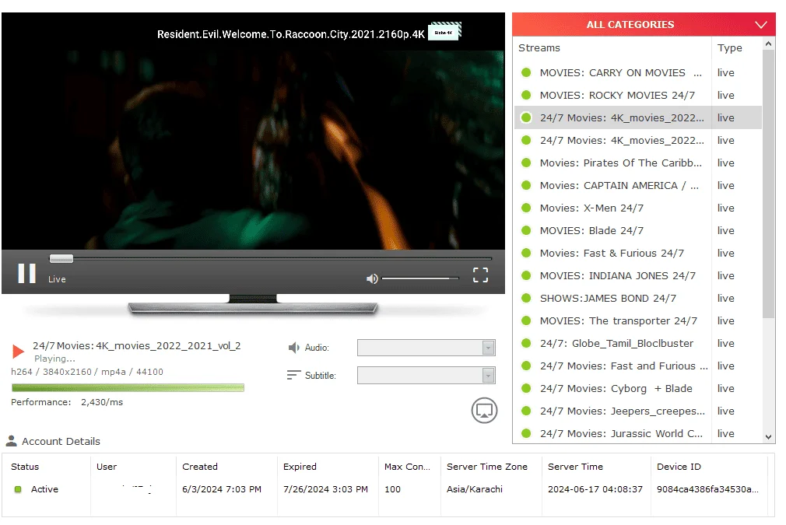Click the streams list scroll down arrow
Screen dimensions: 786x525
768,437
